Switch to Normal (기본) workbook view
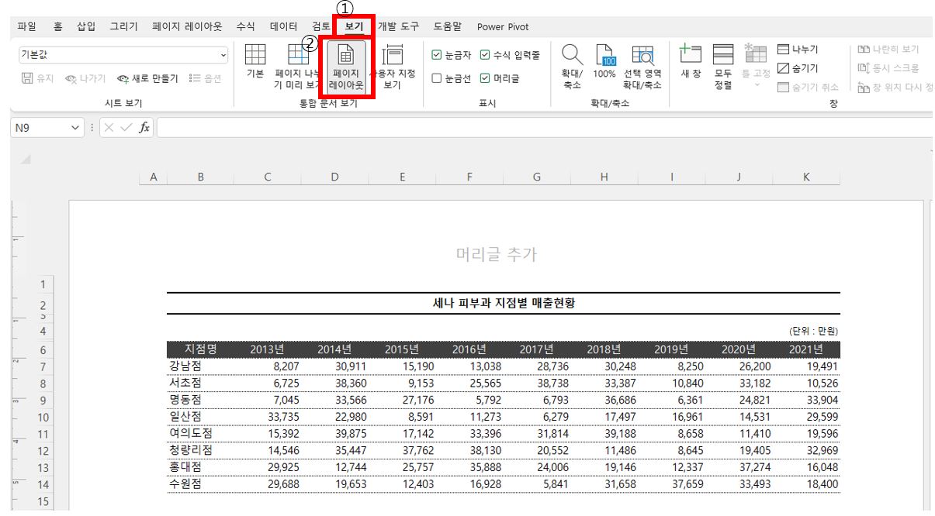The width and height of the screenshot is (935, 516). point(255,62)
